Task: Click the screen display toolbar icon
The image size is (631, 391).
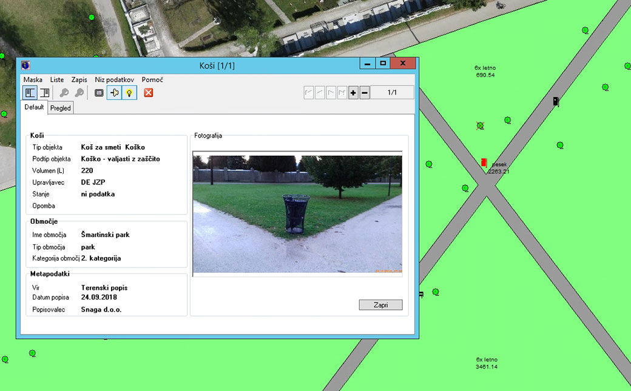Action: [99, 93]
